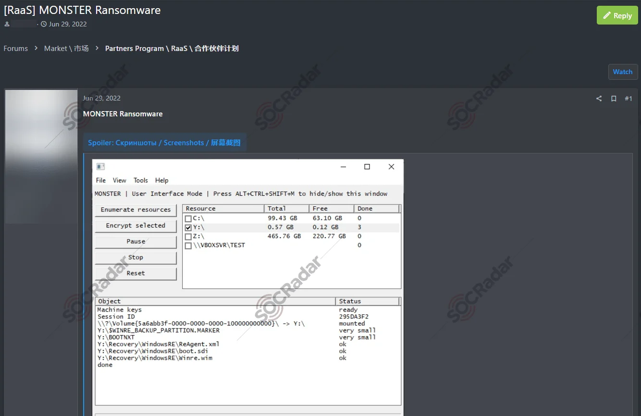Select the Winre.wim log row
The height and width of the screenshot is (416, 641).
(248, 358)
